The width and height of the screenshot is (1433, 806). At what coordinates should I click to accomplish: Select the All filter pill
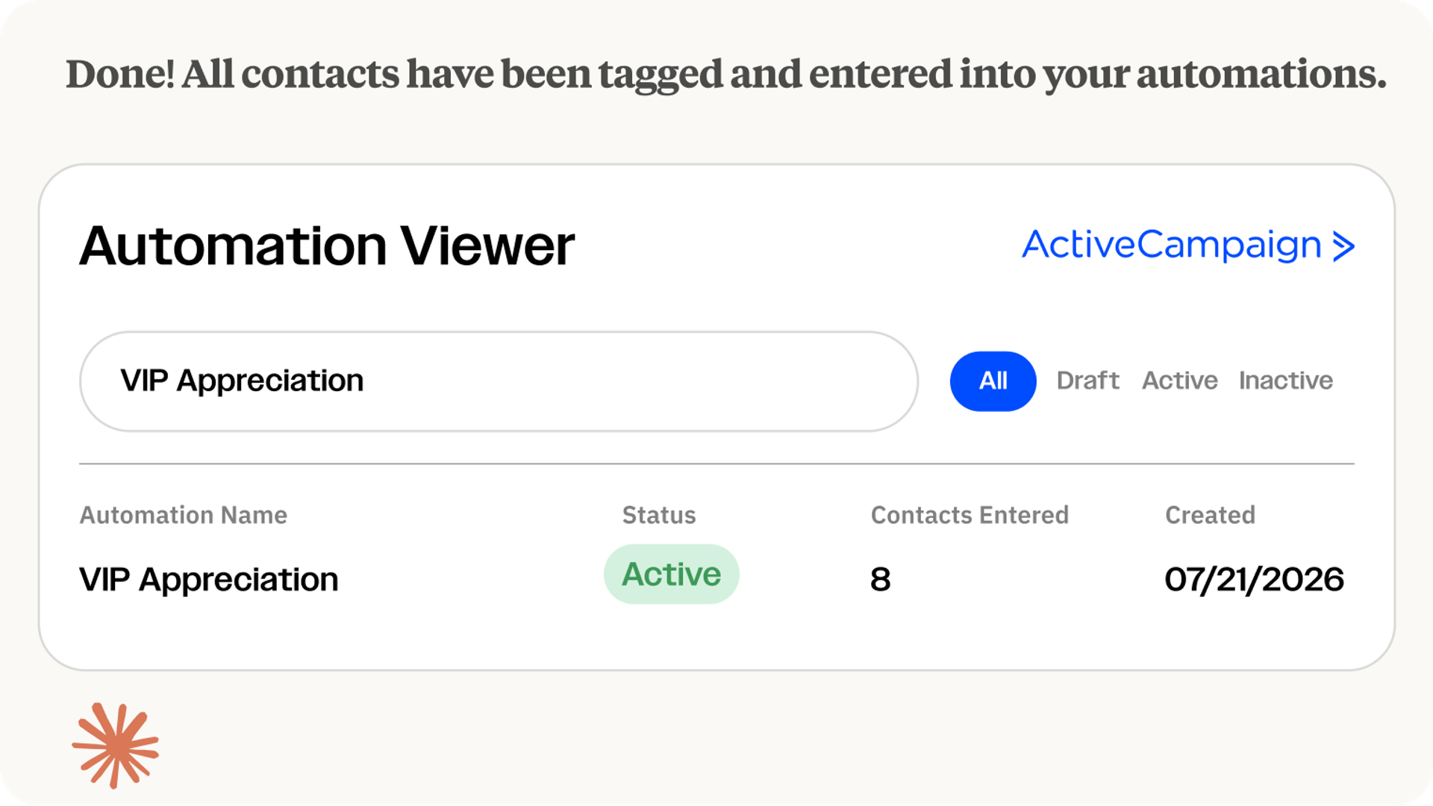tap(993, 381)
